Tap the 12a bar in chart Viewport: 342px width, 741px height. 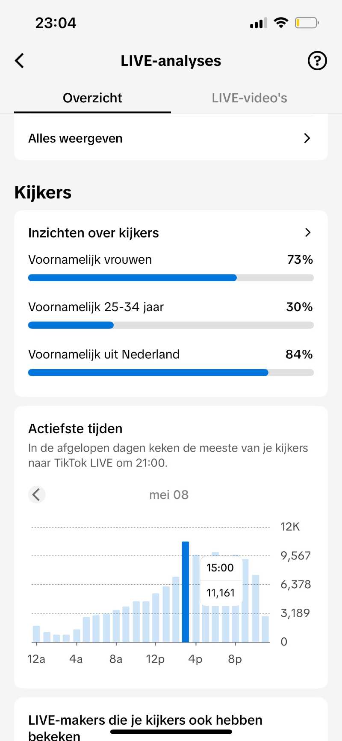pyautogui.click(x=36, y=634)
